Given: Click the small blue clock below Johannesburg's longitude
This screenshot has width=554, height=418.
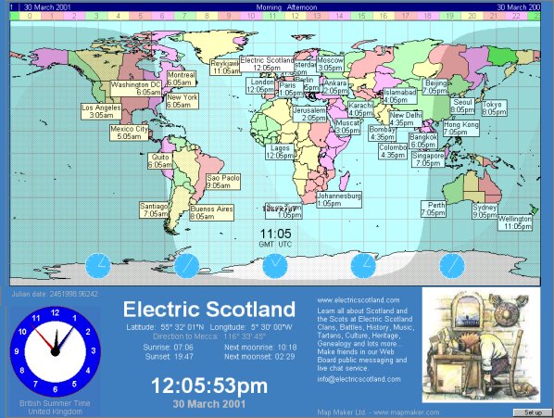Looking at the screenshot, I should [x=363, y=266].
